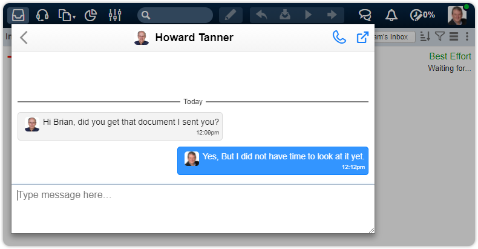Open the chat bubbles icon

point(365,15)
